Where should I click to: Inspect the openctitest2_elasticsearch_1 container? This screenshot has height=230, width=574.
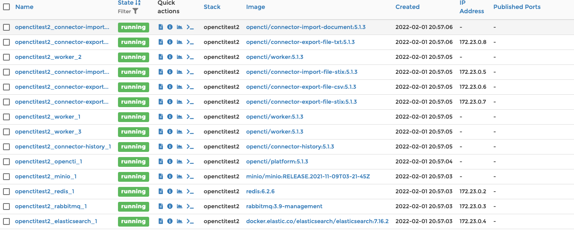(170, 221)
